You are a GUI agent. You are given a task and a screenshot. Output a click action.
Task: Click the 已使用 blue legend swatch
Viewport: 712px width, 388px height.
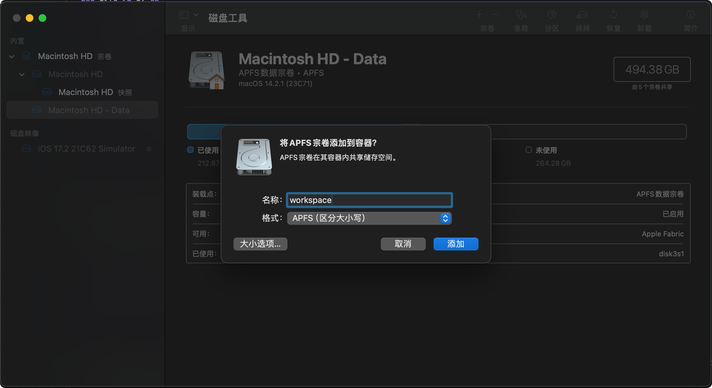[x=190, y=150]
